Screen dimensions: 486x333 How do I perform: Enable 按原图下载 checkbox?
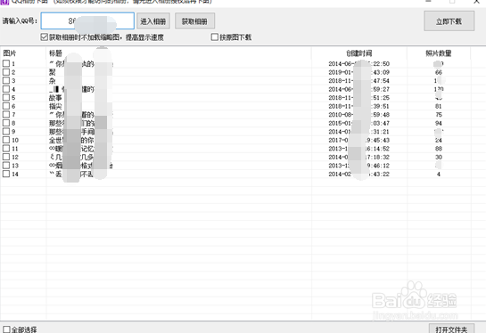tap(215, 37)
